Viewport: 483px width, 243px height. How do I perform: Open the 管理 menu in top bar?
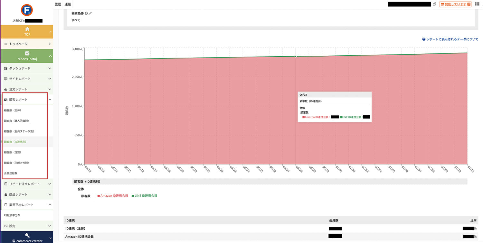point(58,4)
